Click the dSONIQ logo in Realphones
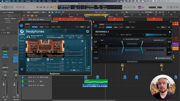180x101 pixels. point(22,33)
